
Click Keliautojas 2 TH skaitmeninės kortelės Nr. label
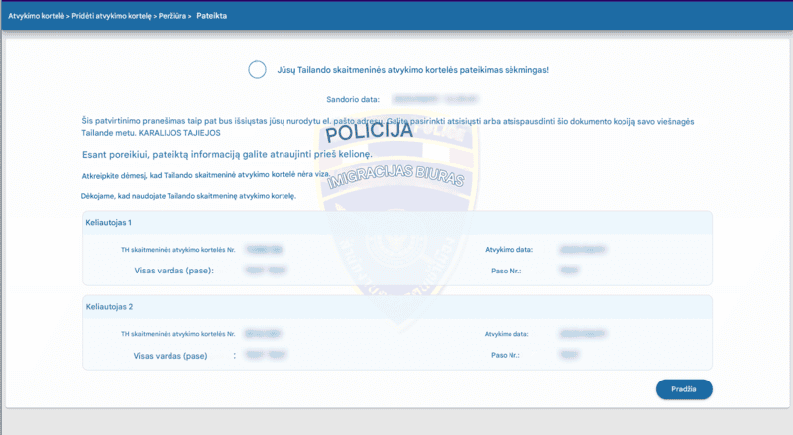(178, 334)
